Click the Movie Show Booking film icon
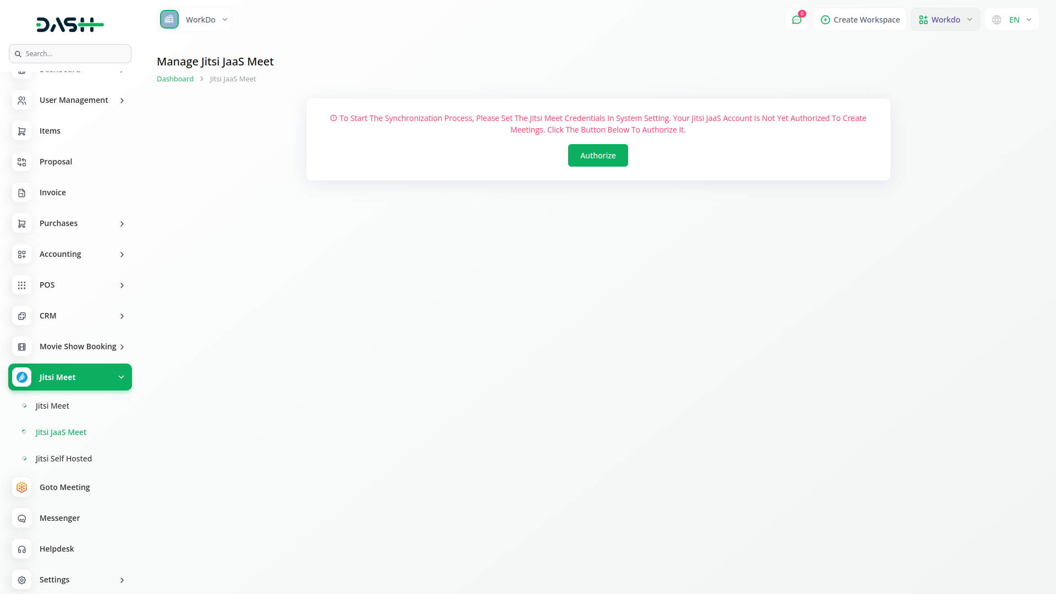The image size is (1056, 594). (x=21, y=346)
